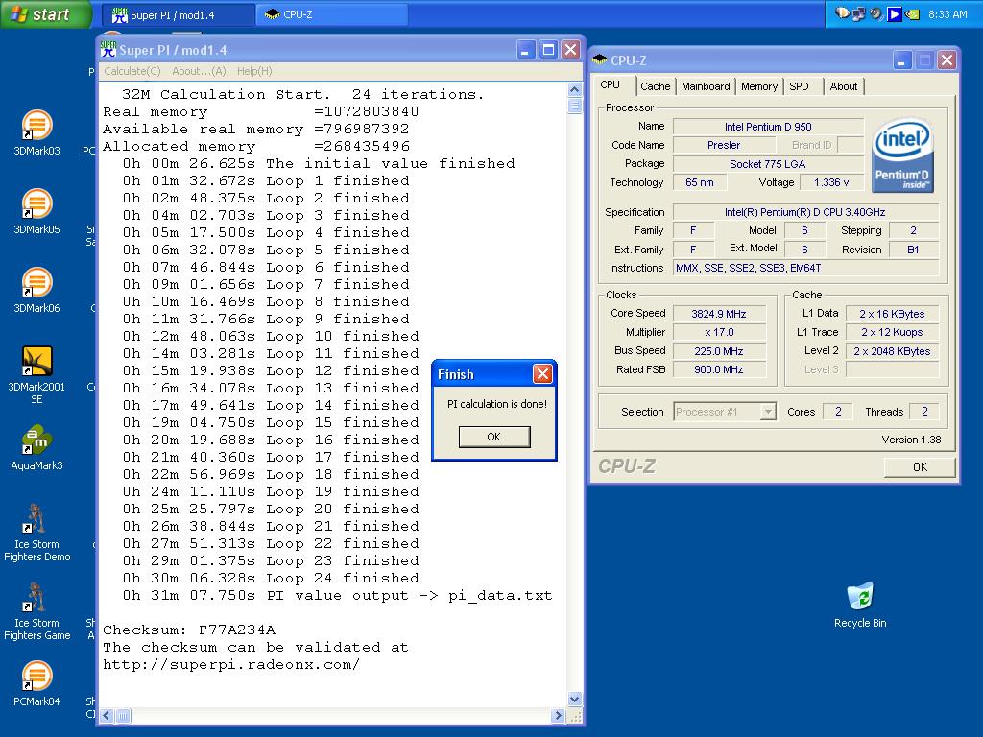Viewport: 983px width, 737px height.
Task: Click the Super PI vertical scrollbar thumb
Action: point(574,106)
